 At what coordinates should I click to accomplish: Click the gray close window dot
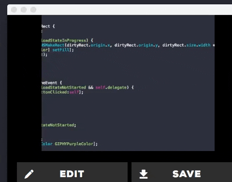[14, 10]
